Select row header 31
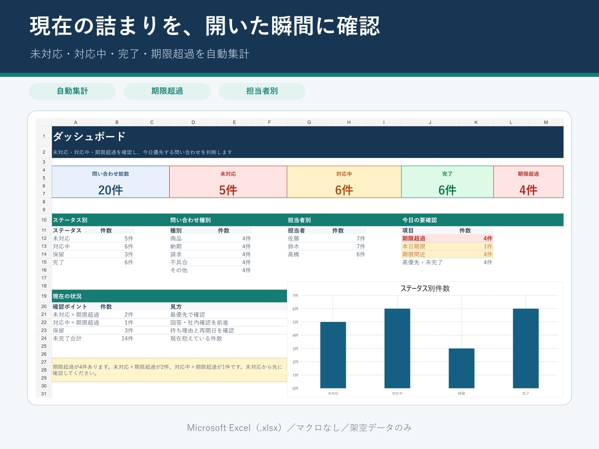 pyautogui.click(x=44, y=394)
